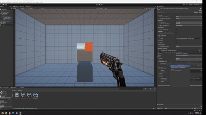
Task: Collapse the LightMode Tags foldout
Action: 159,62
